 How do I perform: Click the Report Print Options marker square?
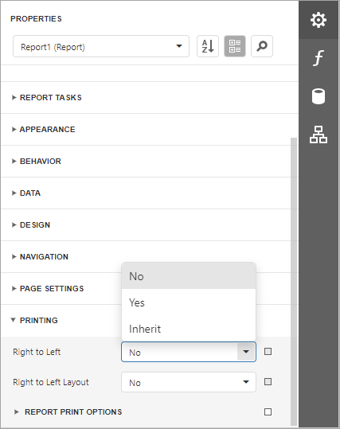click(268, 411)
